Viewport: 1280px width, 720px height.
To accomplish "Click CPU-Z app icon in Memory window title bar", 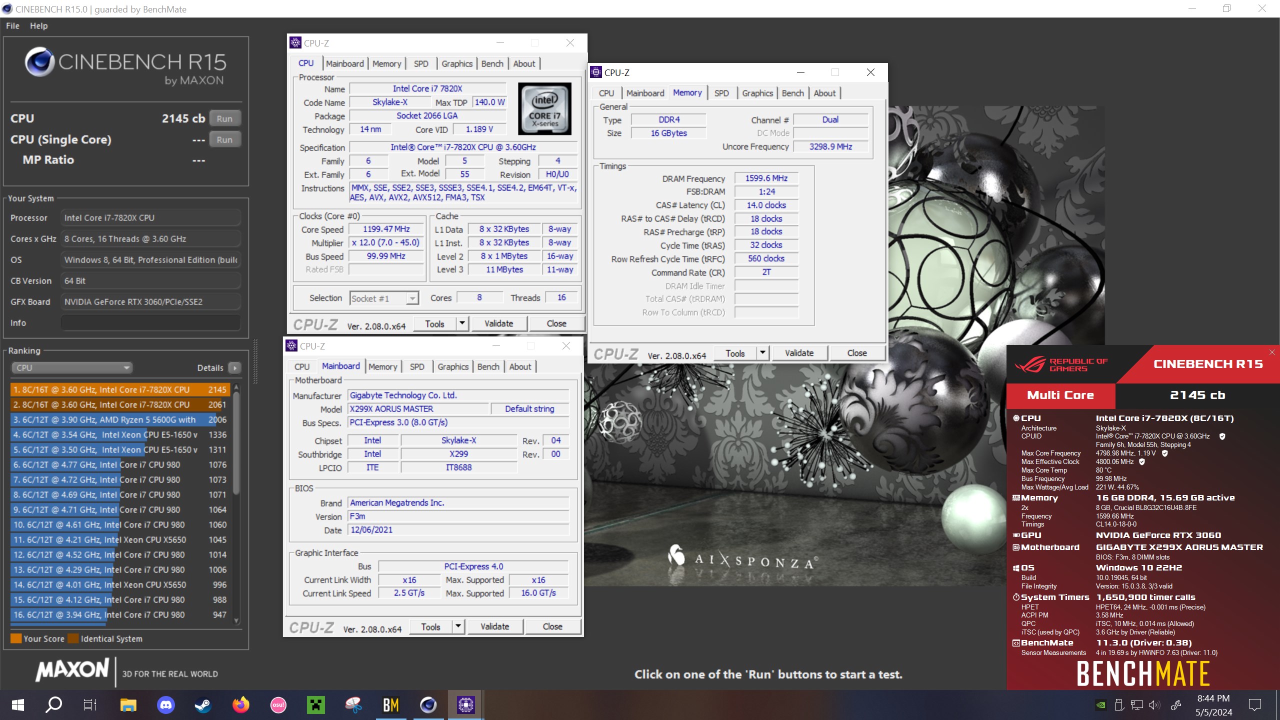I will (596, 72).
